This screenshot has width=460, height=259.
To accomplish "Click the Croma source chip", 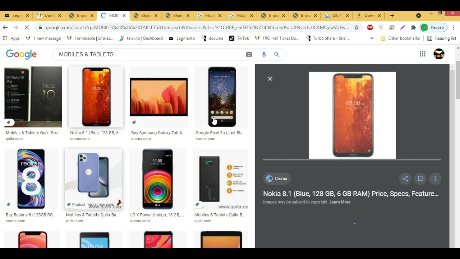I will click(277, 179).
